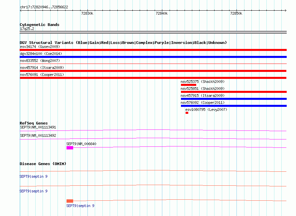The image size is (296, 216).
Task: Select nsv457914 (Itsara2009) red bar
Action: coord(153,71)
